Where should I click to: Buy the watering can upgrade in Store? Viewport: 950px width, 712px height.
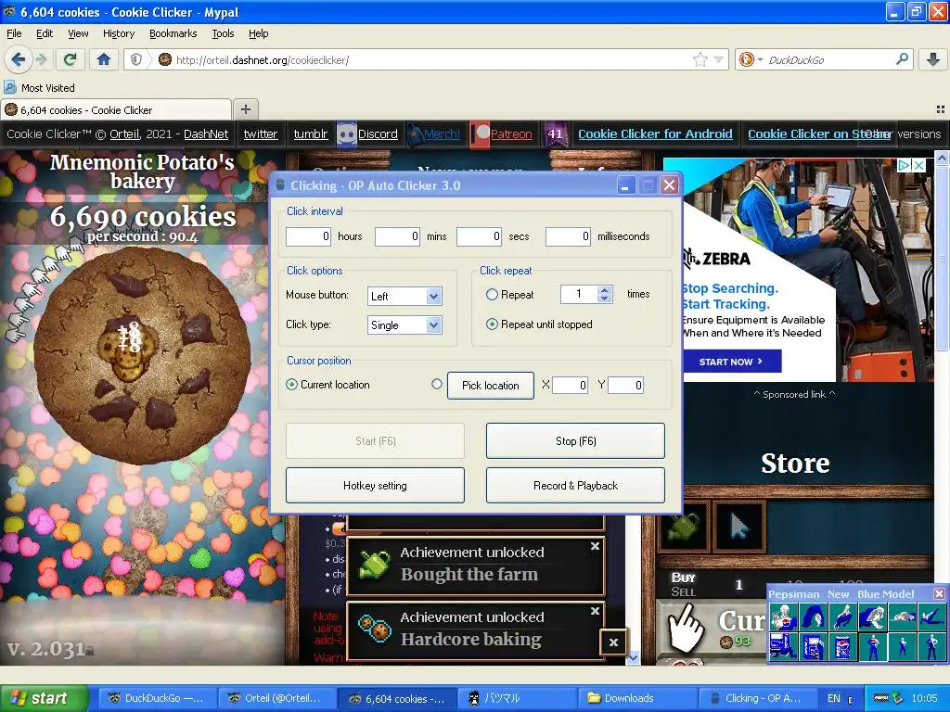click(x=683, y=527)
